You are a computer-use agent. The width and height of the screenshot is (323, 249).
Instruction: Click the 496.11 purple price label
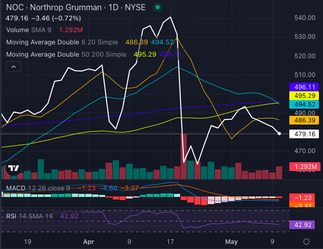point(304,87)
